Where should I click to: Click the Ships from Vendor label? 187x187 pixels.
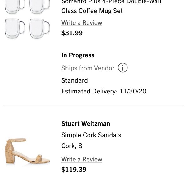point(88,68)
